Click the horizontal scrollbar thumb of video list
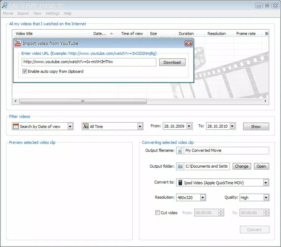The image size is (281, 247). point(83,101)
